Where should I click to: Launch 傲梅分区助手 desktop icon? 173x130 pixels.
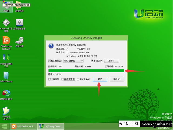(x=6, y=95)
